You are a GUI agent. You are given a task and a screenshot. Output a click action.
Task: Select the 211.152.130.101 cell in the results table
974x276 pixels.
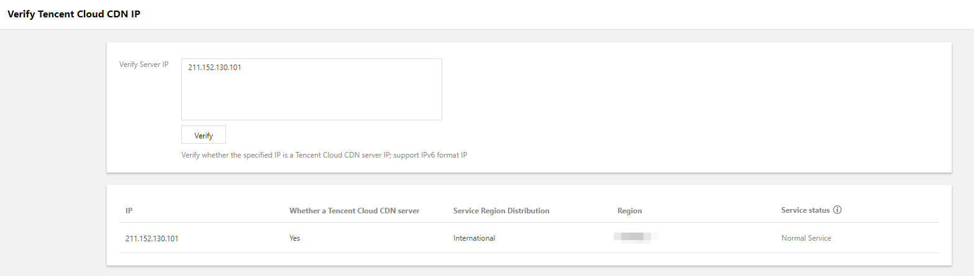[152, 238]
